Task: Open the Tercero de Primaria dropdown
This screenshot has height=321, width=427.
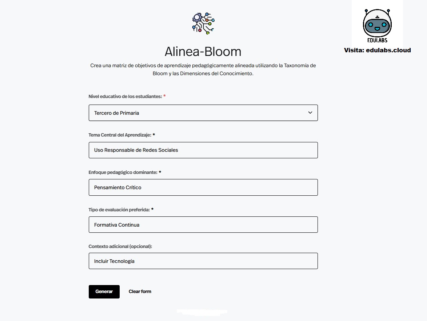Action: click(203, 113)
